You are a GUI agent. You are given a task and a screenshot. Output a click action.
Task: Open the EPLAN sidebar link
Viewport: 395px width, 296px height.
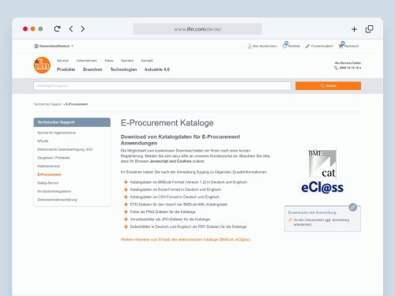[43, 141]
